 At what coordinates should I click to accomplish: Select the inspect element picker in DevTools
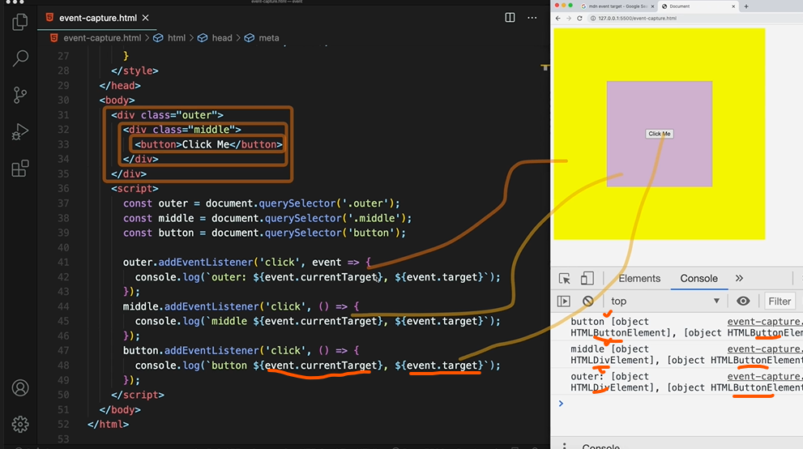565,278
